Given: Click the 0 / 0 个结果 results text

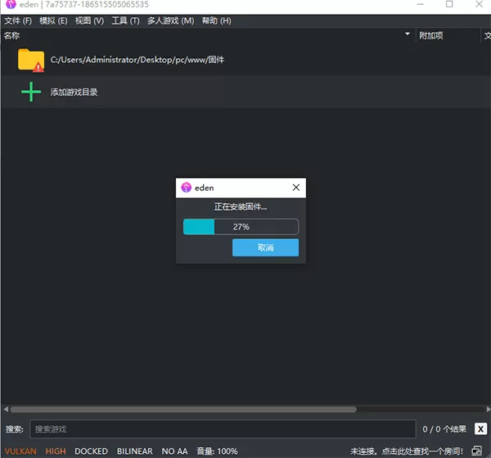Looking at the screenshot, I should tap(444, 429).
